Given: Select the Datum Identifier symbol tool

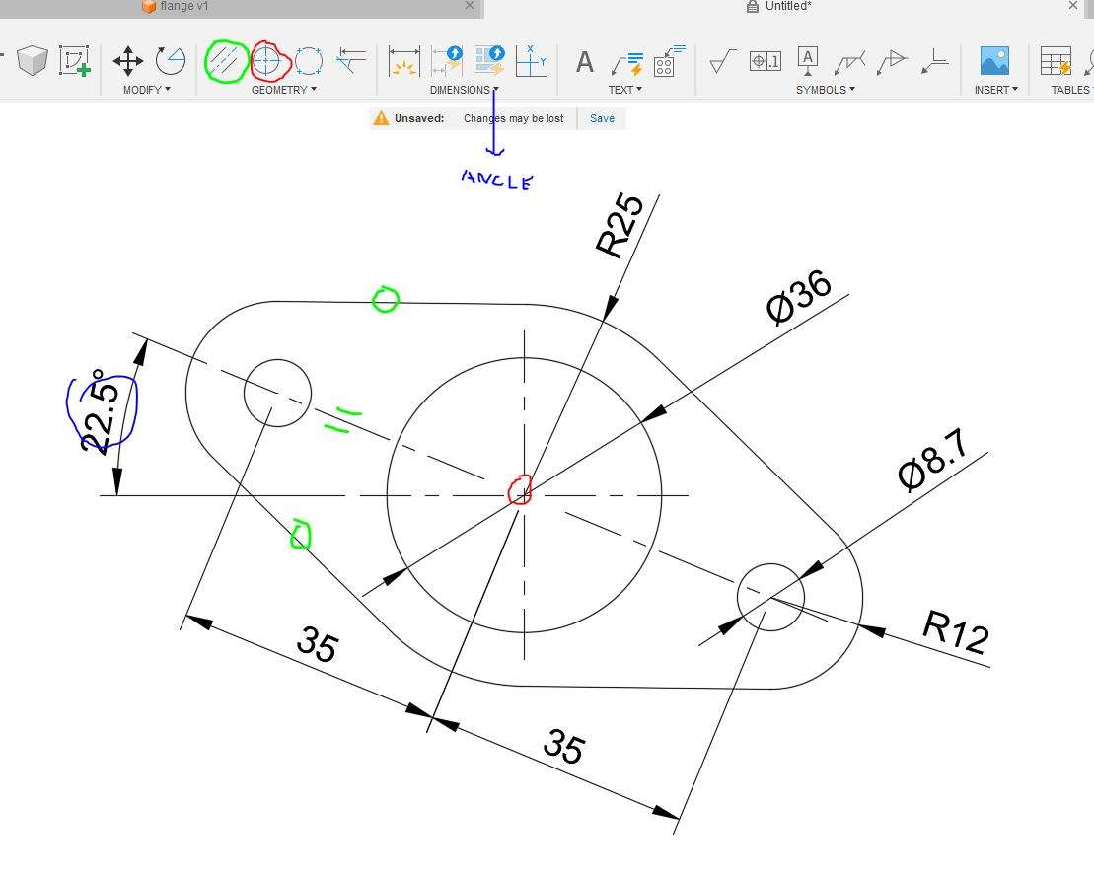Looking at the screenshot, I should coord(807,61).
